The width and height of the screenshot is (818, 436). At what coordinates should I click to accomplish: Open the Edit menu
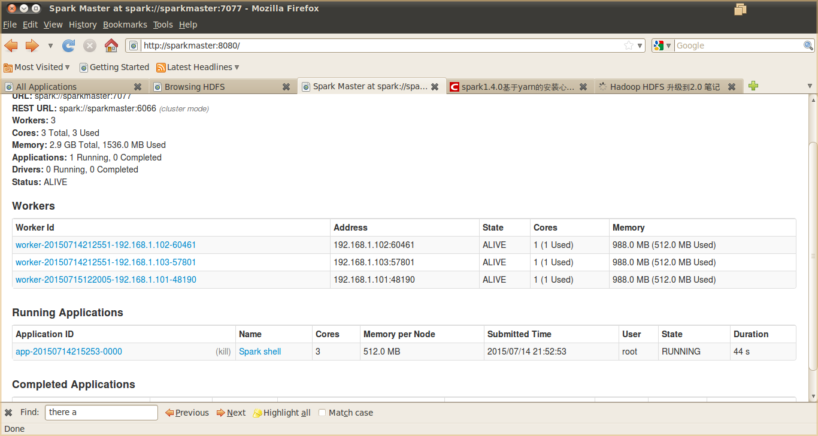coord(30,25)
